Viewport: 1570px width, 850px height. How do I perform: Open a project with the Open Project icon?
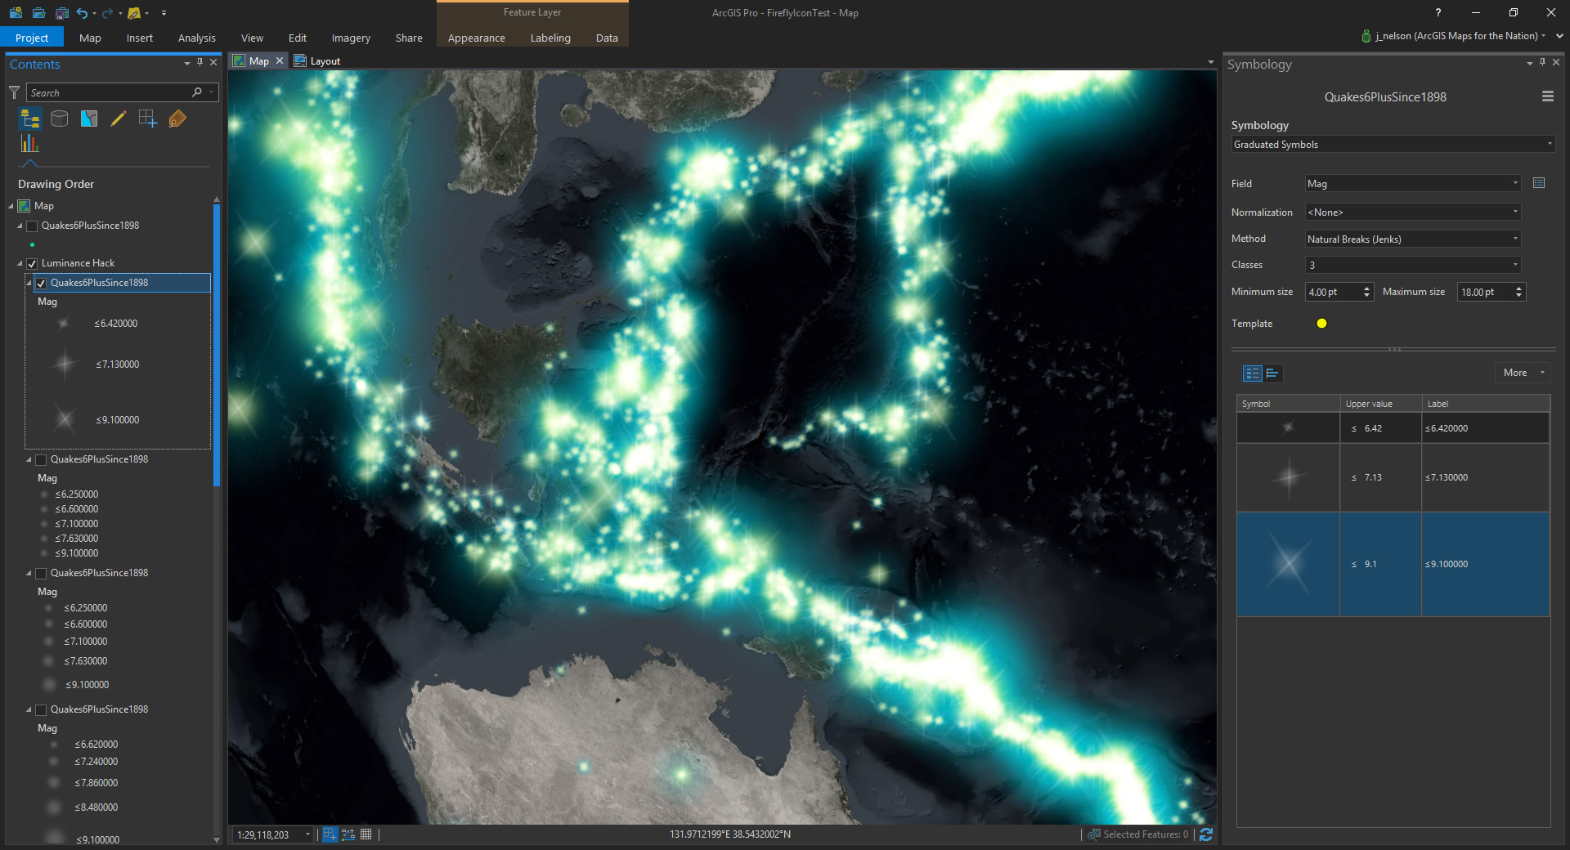coord(38,13)
